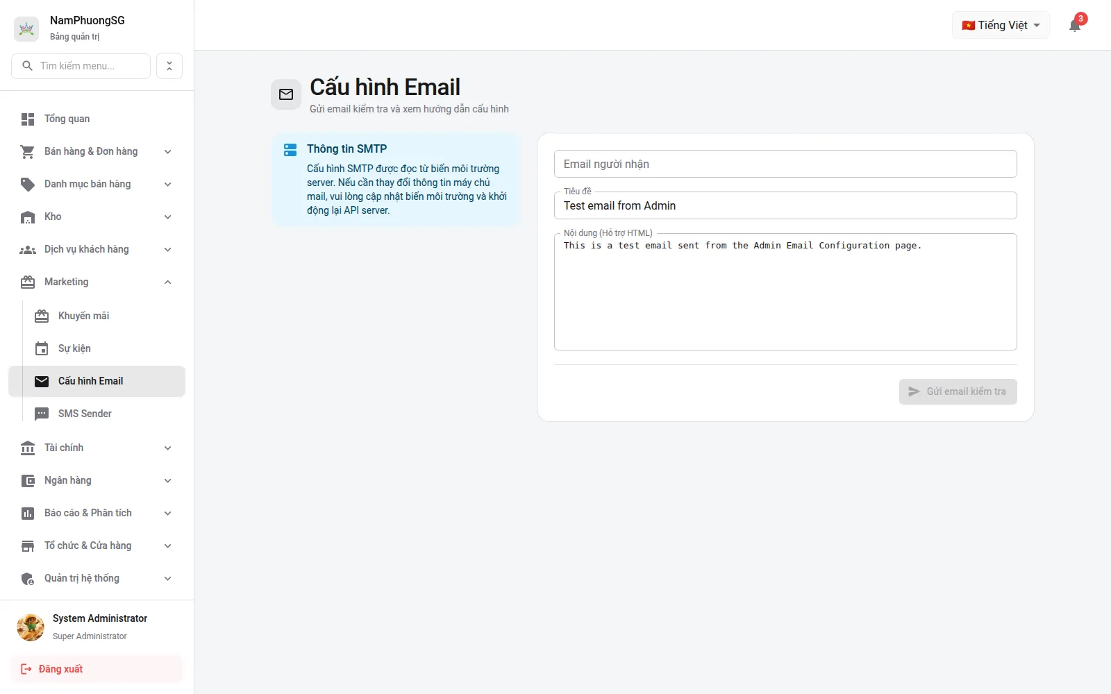The width and height of the screenshot is (1111, 694).
Task: Click the Tìm kiếm menu search box
Action: pyautogui.click(x=81, y=66)
